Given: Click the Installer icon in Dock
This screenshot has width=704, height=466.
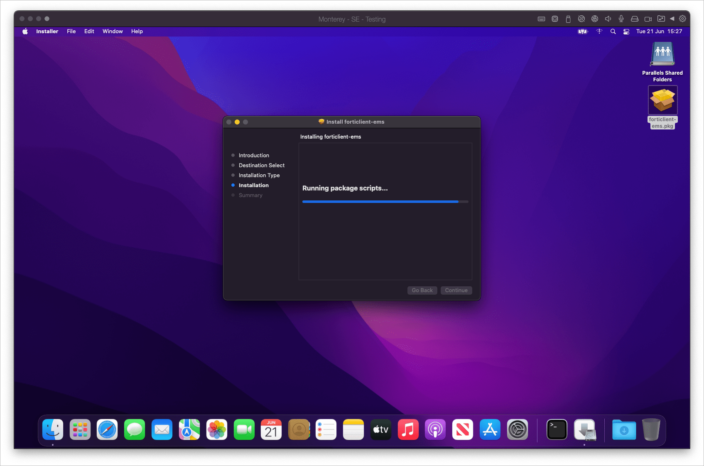Looking at the screenshot, I should tap(584, 429).
